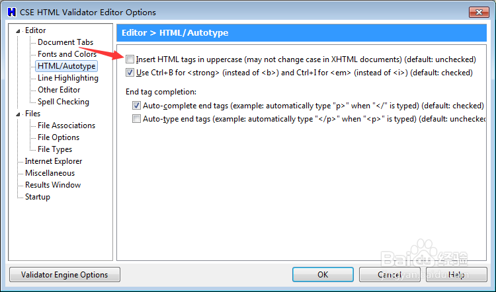Go to Line Highlighting settings

(x=67, y=78)
